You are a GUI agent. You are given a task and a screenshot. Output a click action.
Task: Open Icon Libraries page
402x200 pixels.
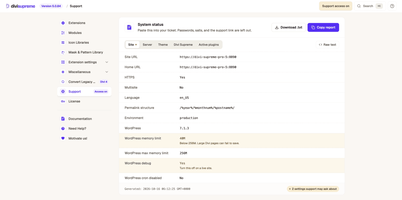point(84,42)
